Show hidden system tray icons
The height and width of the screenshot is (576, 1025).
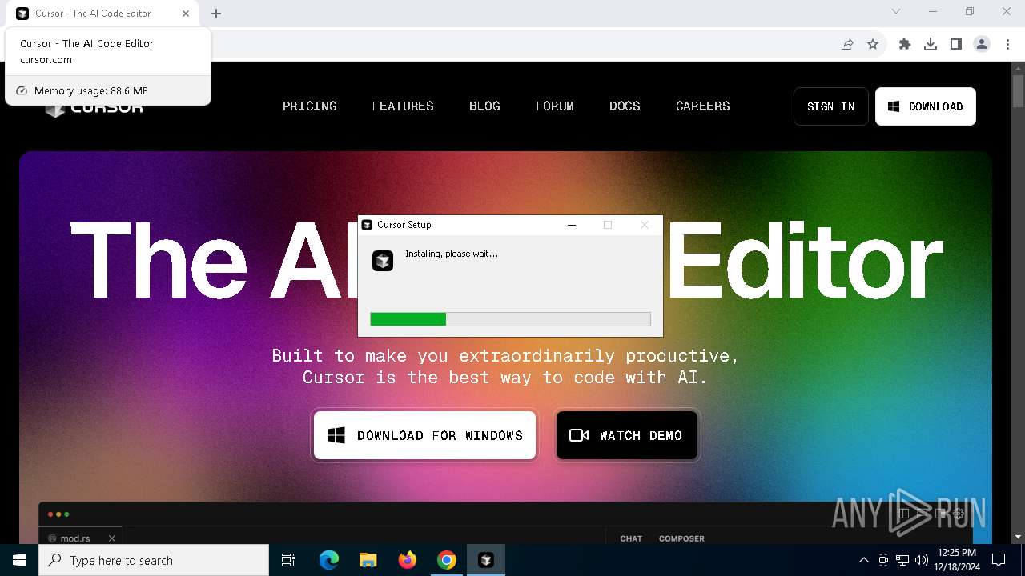coord(863,560)
